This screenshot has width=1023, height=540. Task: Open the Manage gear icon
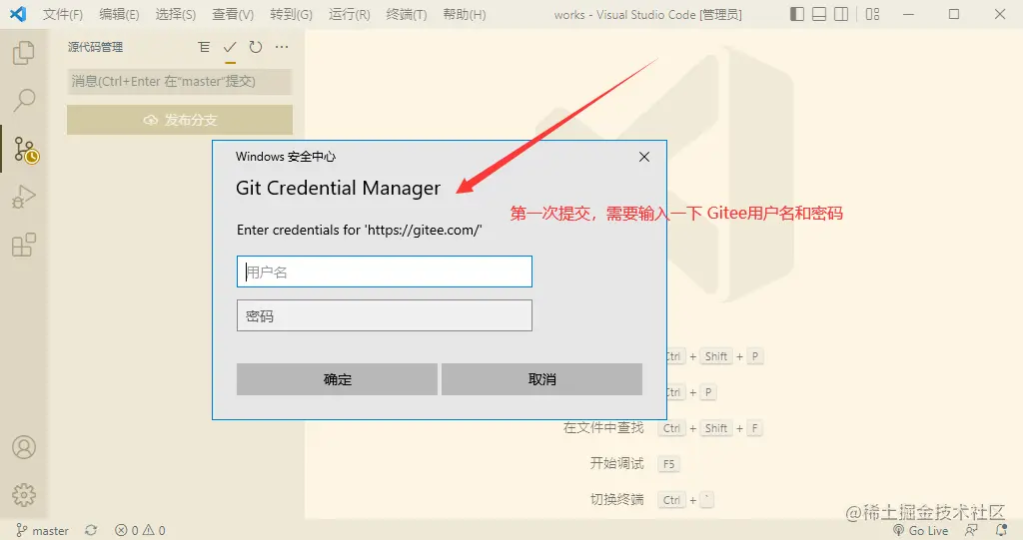point(24,495)
